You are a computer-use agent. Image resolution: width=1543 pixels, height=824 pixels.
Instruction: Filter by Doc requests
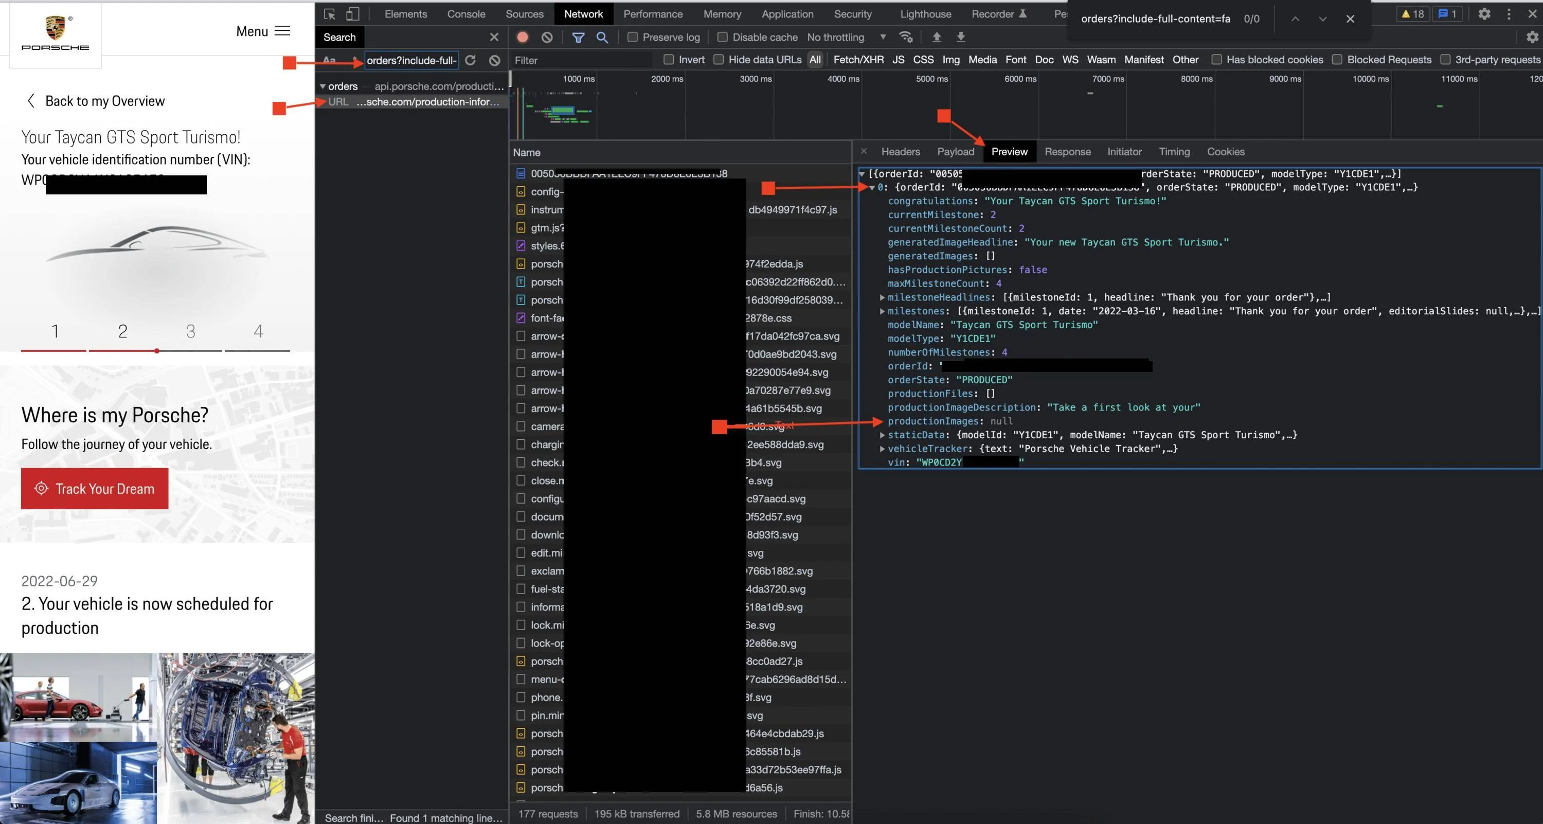[1044, 59]
